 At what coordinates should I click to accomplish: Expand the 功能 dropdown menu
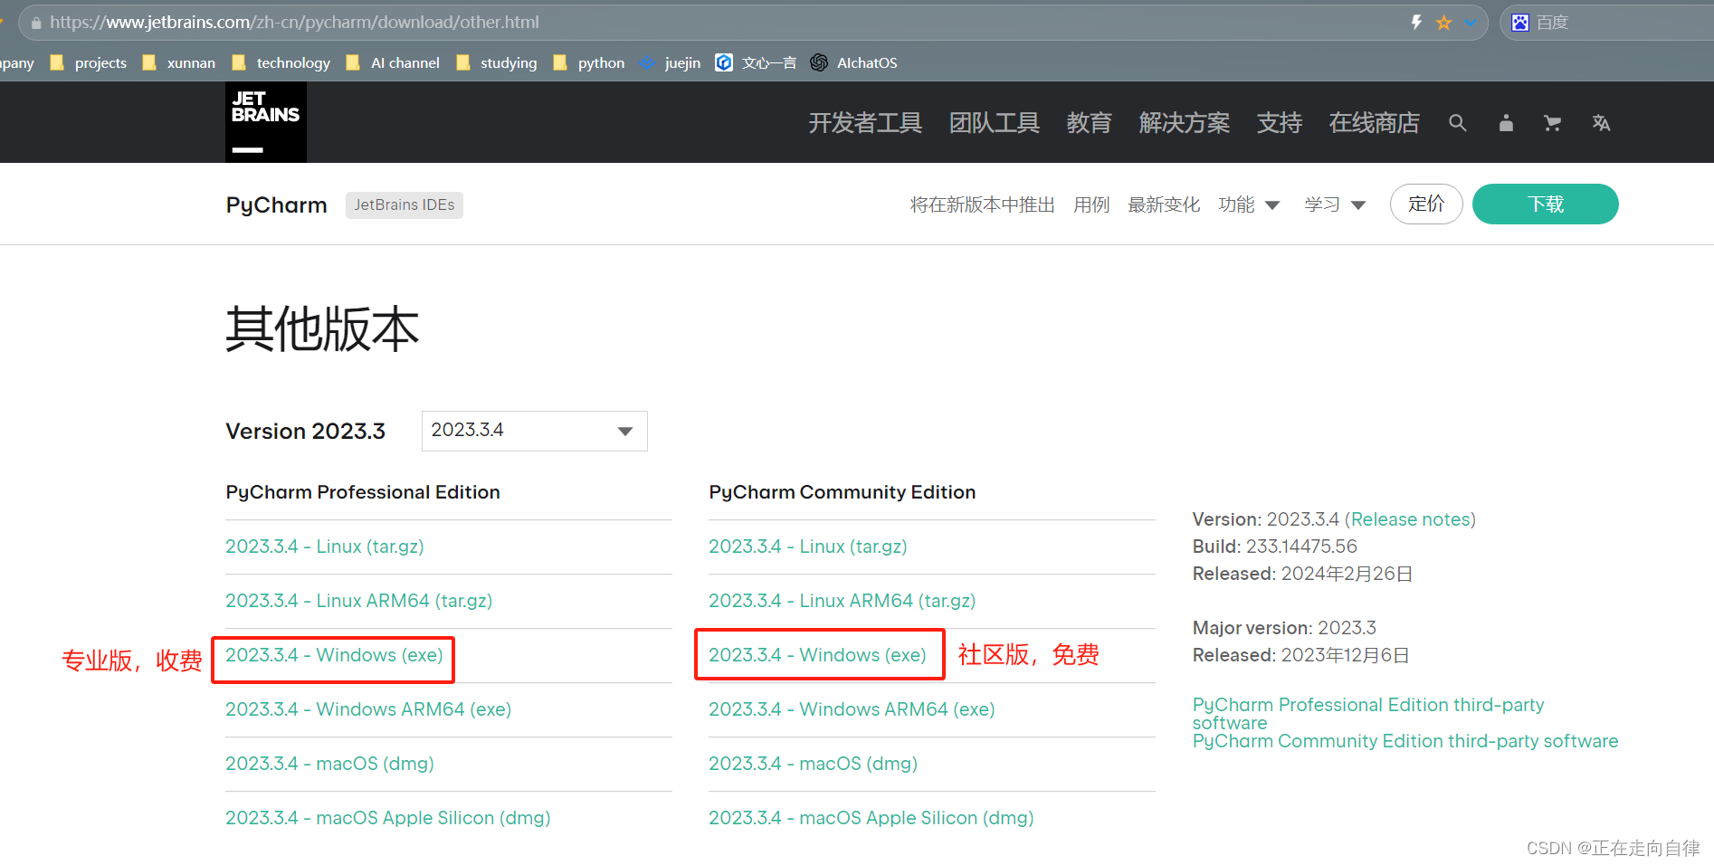pos(1249,204)
